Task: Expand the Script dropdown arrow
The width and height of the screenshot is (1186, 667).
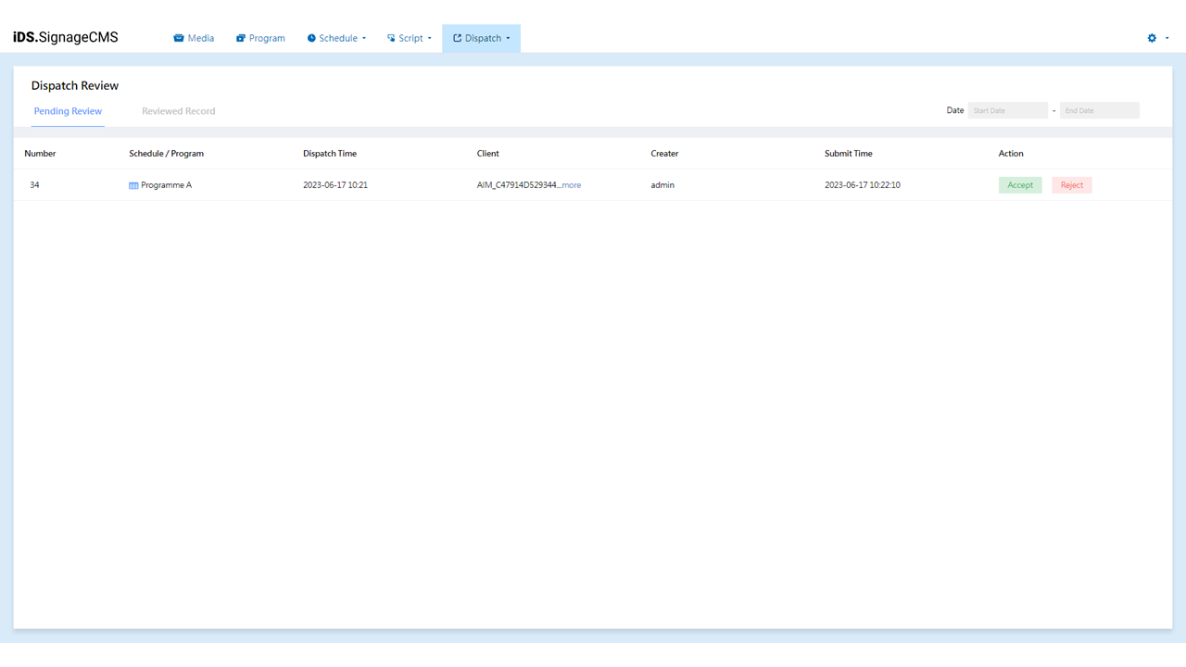Action: click(430, 39)
